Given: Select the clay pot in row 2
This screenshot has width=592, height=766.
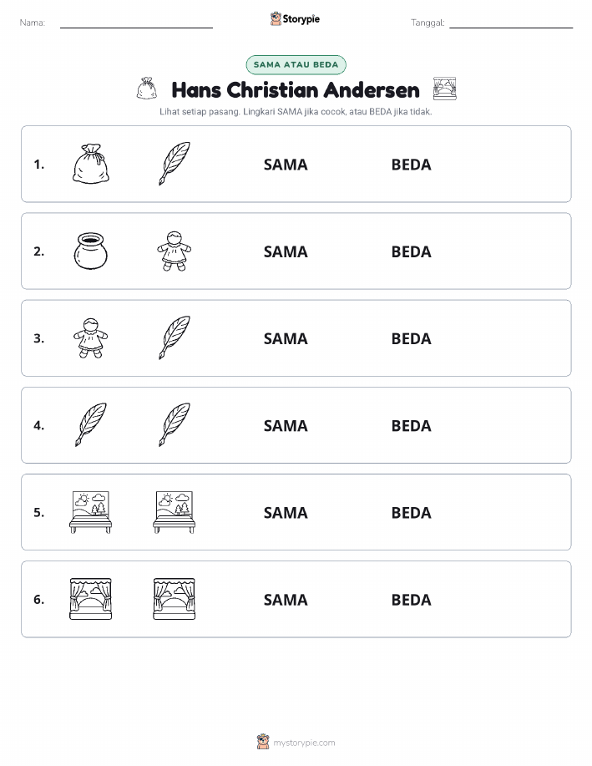Looking at the screenshot, I should click(91, 251).
